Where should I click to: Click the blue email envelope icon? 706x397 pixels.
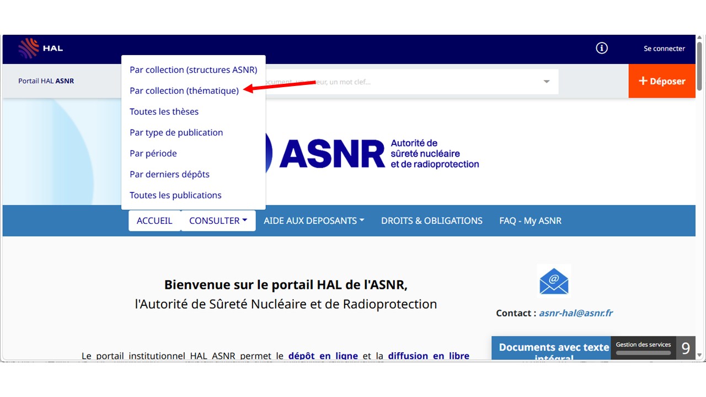(x=554, y=281)
